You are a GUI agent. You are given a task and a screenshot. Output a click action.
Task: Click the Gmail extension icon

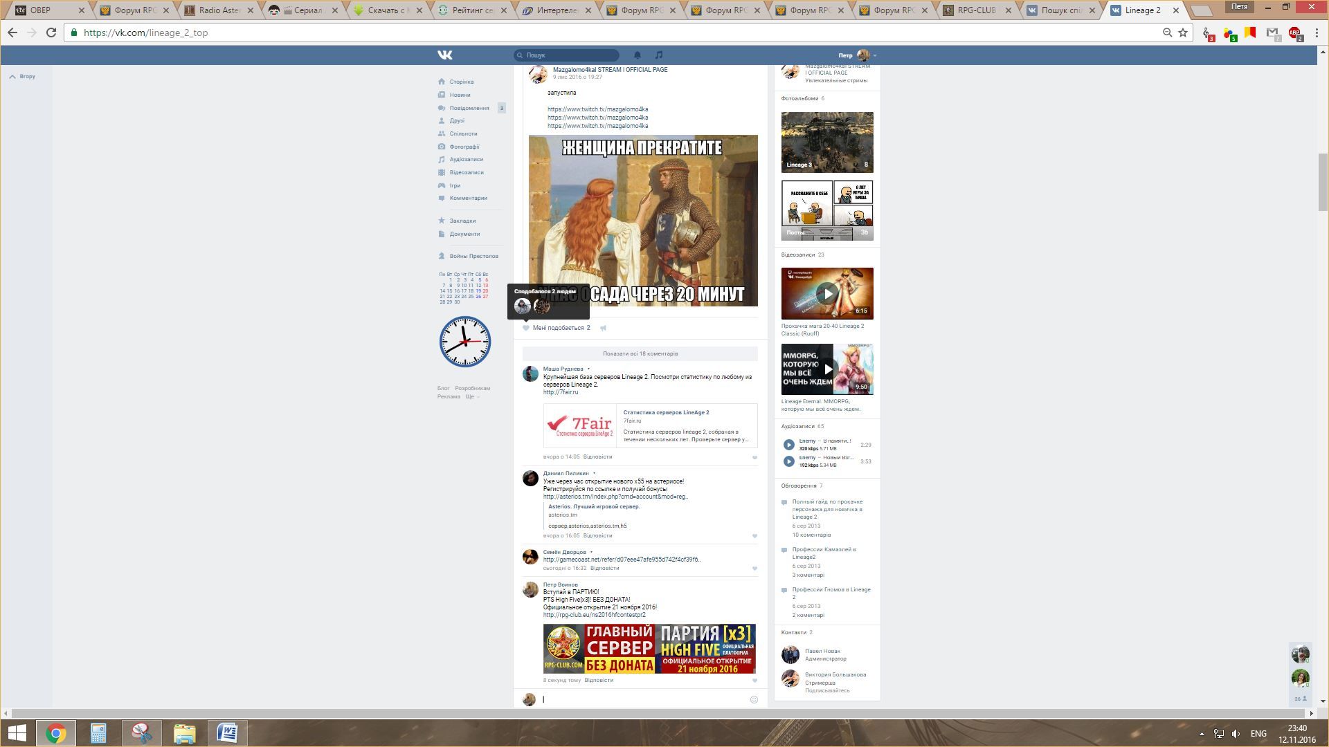click(x=1273, y=33)
